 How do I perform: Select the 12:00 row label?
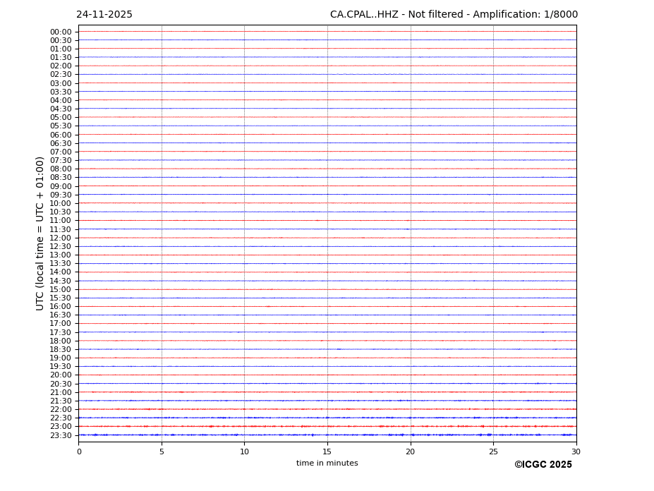coord(61,238)
